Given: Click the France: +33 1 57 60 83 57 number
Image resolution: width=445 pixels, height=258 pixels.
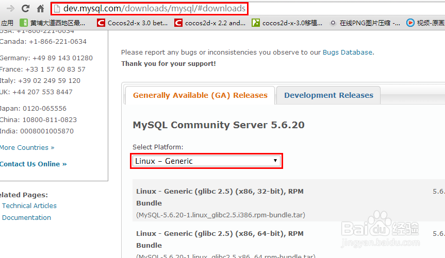Looking at the screenshot, I should (x=43, y=69).
